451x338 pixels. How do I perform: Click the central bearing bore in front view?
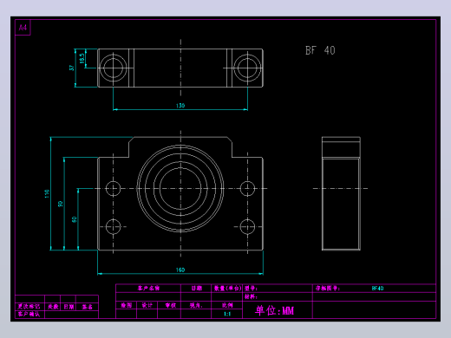[180, 188]
